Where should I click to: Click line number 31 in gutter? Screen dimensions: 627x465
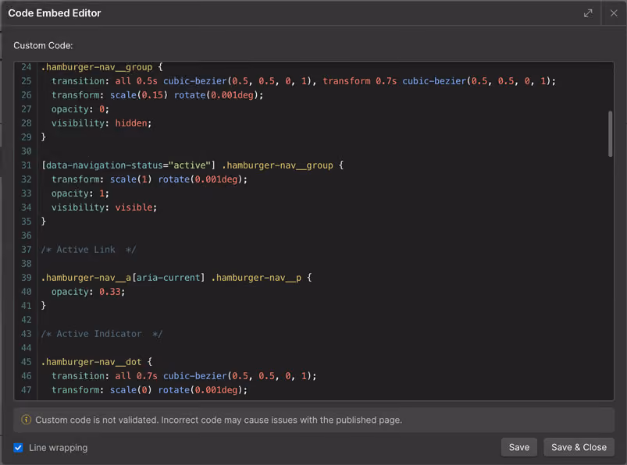[x=27, y=165]
